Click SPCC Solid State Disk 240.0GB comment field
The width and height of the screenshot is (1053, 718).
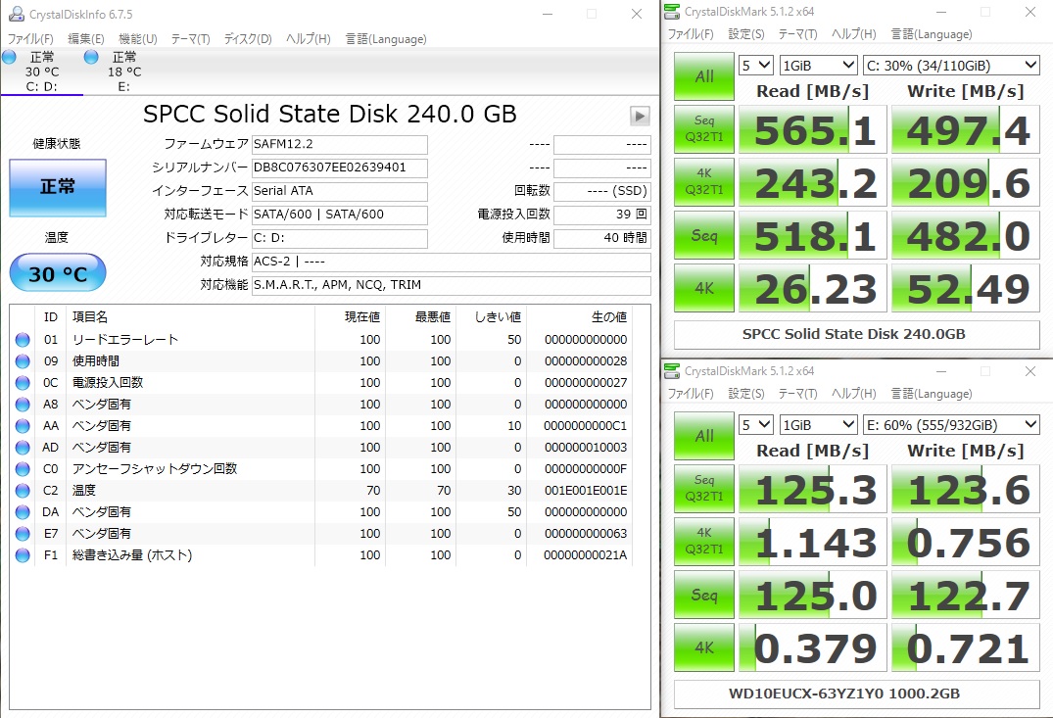point(856,334)
